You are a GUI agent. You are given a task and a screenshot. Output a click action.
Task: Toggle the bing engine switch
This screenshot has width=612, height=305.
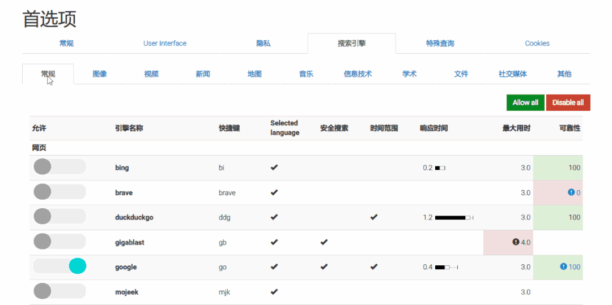click(x=59, y=167)
